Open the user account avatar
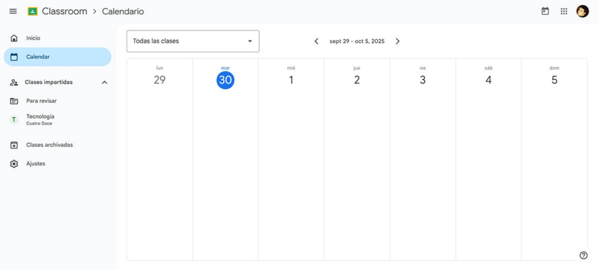The image size is (598, 270). point(582,11)
